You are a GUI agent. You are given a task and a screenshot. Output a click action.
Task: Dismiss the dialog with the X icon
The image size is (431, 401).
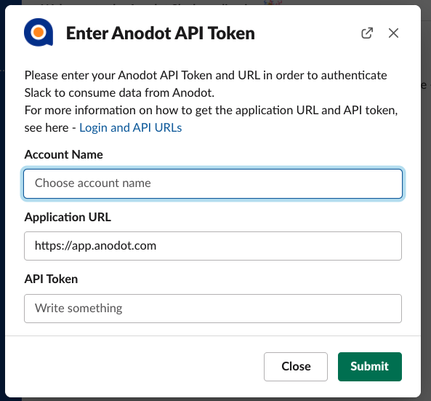pyautogui.click(x=393, y=33)
